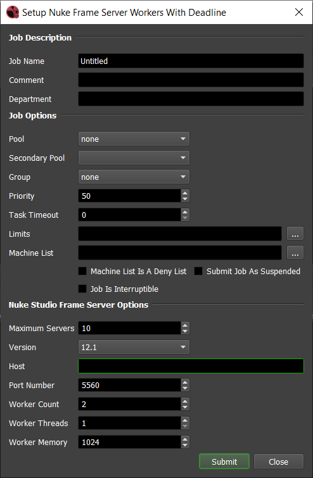Image resolution: width=313 pixels, height=478 pixels.
Task: Expand the Secondary Pool dropdown
Action: pyautogui.click(x=134, y=158)
